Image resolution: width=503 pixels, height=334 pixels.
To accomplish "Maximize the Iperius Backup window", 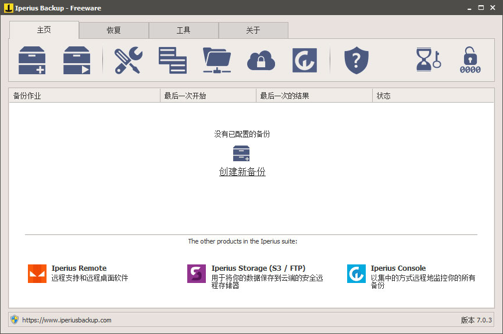I will tap(481, 8).
